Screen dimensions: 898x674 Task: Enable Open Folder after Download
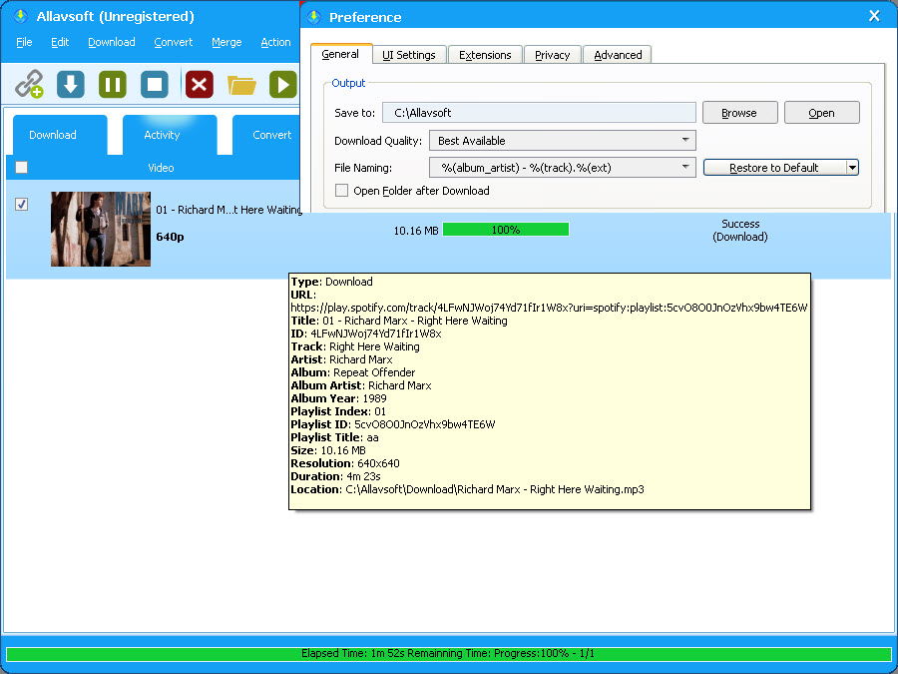tap(341, 191)
